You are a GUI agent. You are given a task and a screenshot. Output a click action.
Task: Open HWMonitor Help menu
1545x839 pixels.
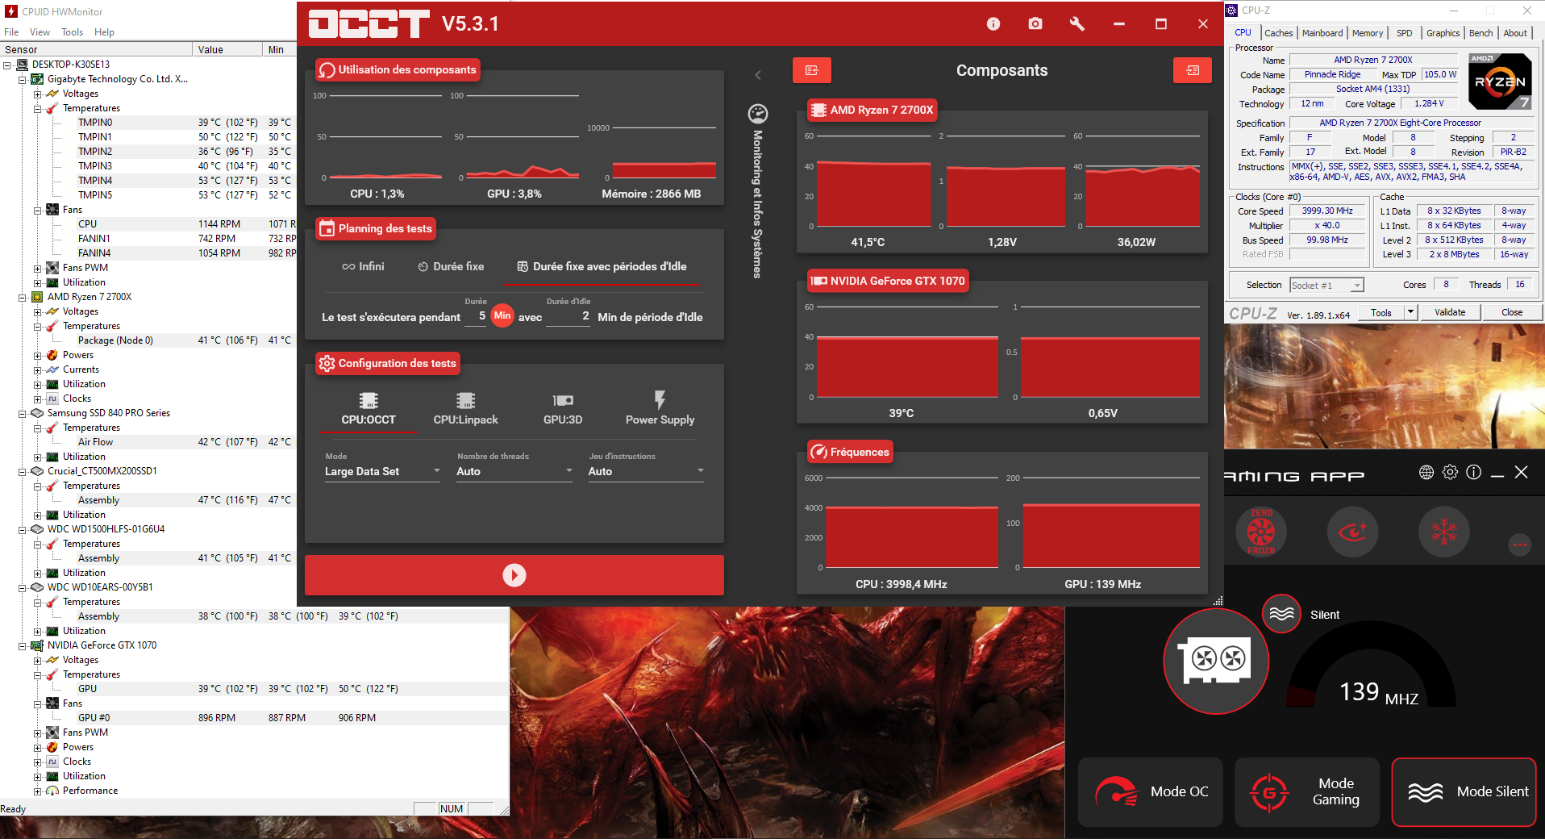pos(104,32)
